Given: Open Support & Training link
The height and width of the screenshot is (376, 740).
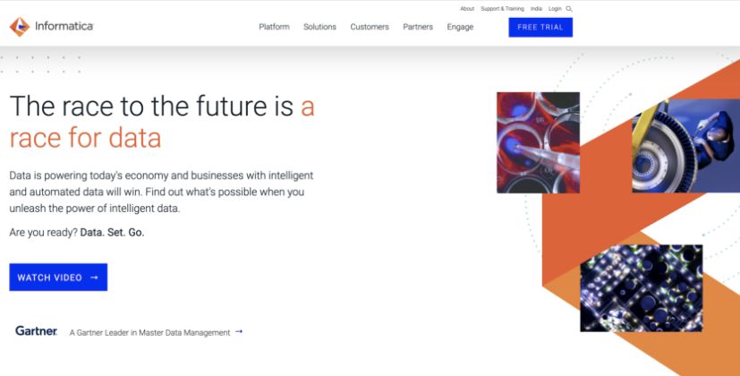Looking at the screenshot, I should point(502,9).
